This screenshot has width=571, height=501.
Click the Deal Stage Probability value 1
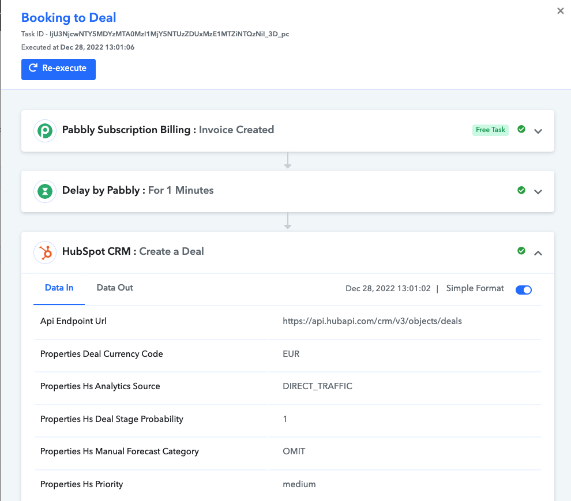[285, 419]
